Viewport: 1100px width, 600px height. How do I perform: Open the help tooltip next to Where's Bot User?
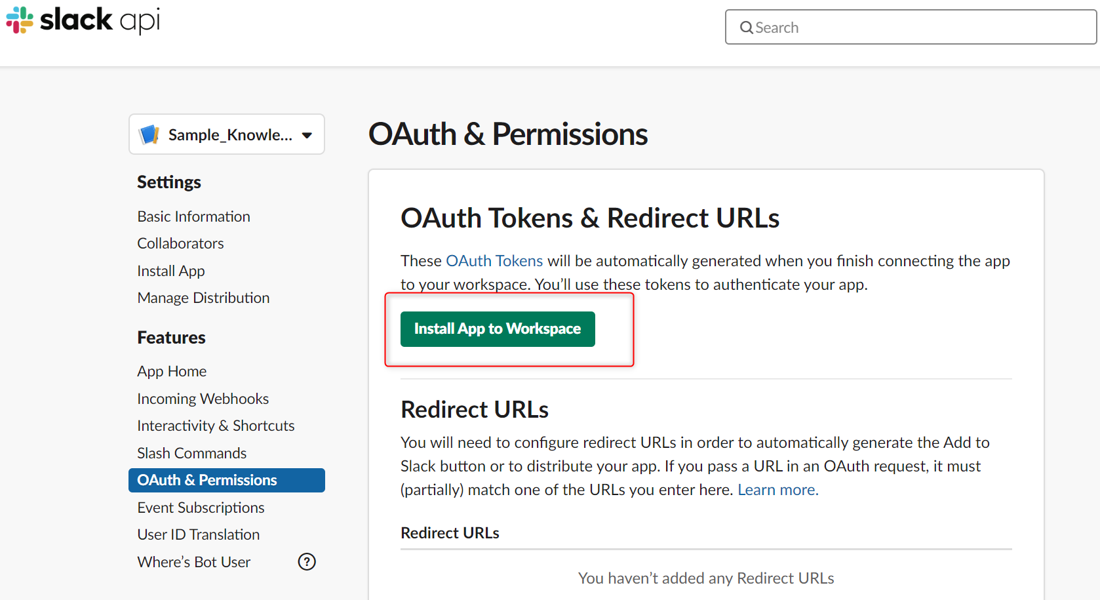[x=306, y=561]
